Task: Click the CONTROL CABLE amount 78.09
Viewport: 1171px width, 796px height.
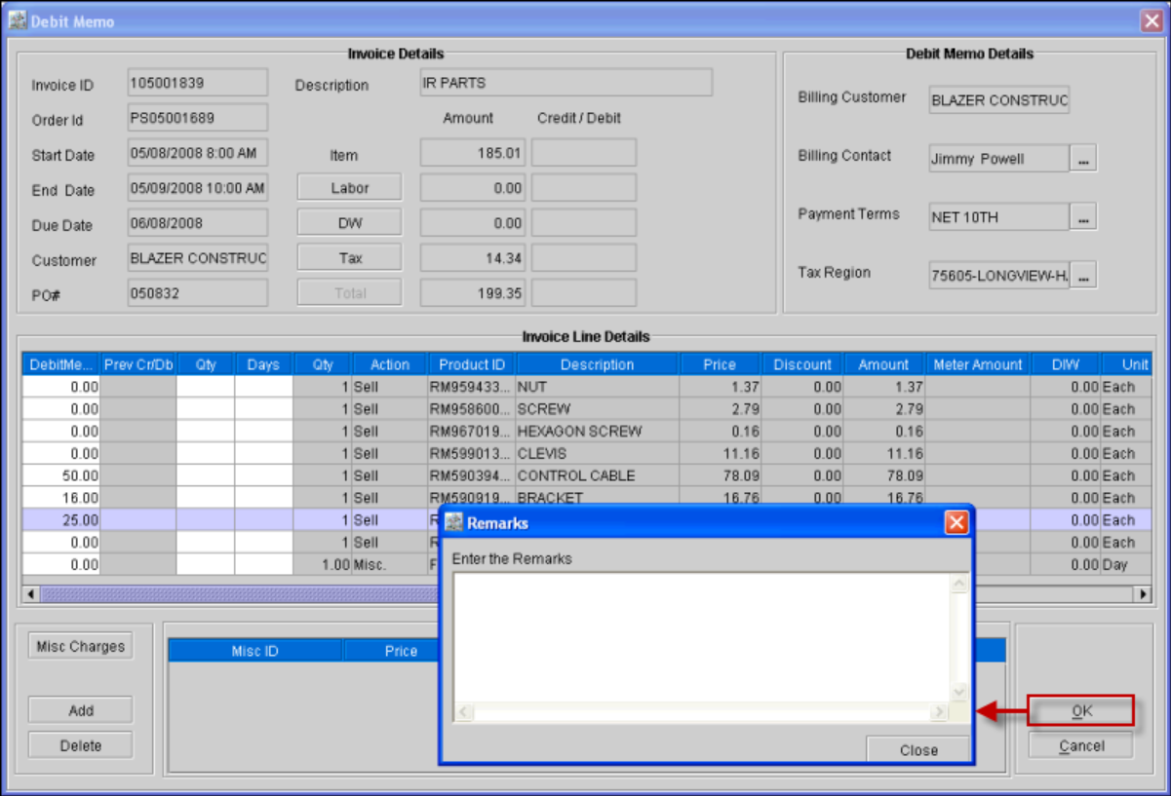Action: click(884, 475)
